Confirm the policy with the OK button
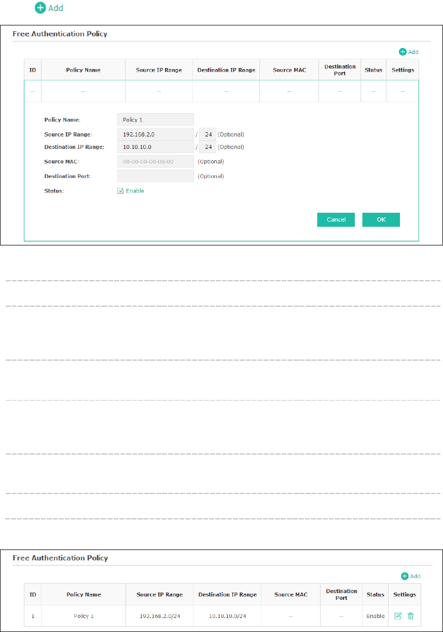Viewport: 443px width, 632px height. coord(381,219)
